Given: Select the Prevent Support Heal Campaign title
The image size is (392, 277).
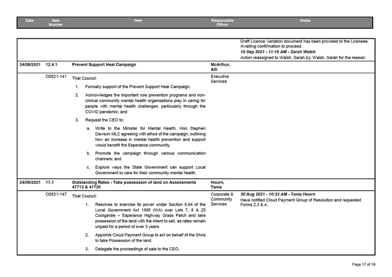Looking at the screenshot, I should pos(104,65).
